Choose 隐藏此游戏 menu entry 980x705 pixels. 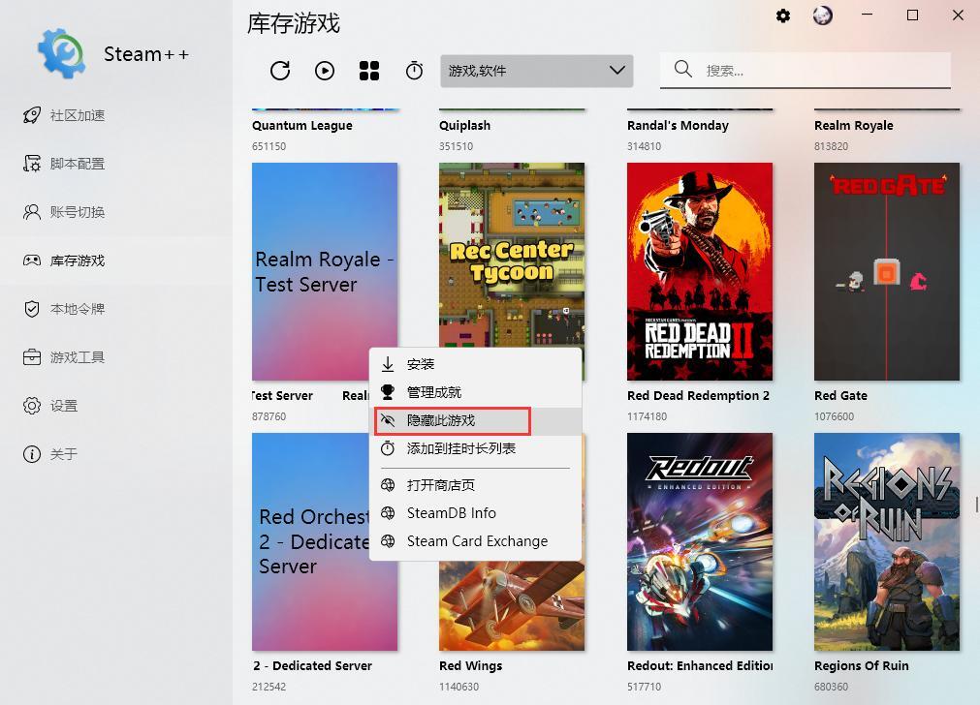475,420
